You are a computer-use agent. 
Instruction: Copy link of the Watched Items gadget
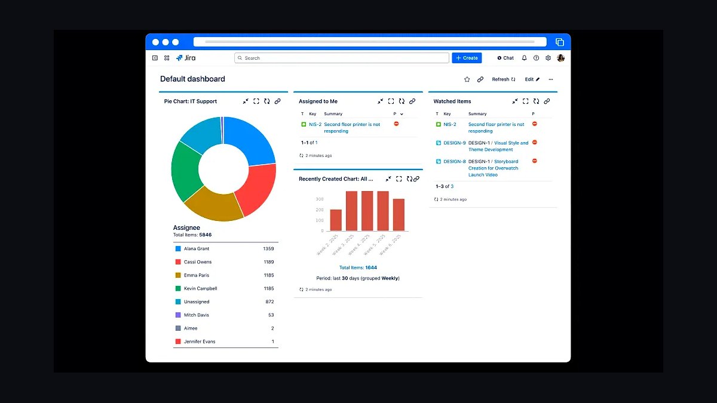tap(547, 101)
